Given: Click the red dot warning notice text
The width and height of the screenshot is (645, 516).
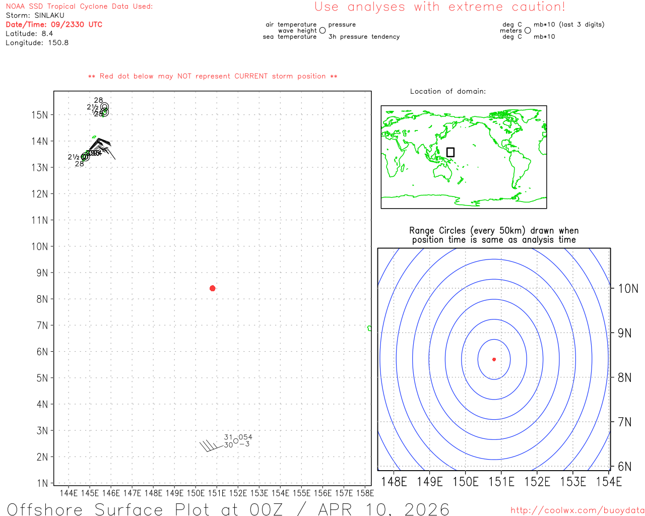Looking at the screenshot, I should pyautogui.click(x=213, y=76).
